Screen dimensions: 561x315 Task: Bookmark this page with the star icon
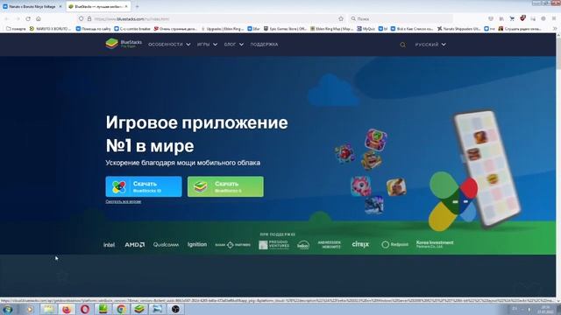coord(341,18)
